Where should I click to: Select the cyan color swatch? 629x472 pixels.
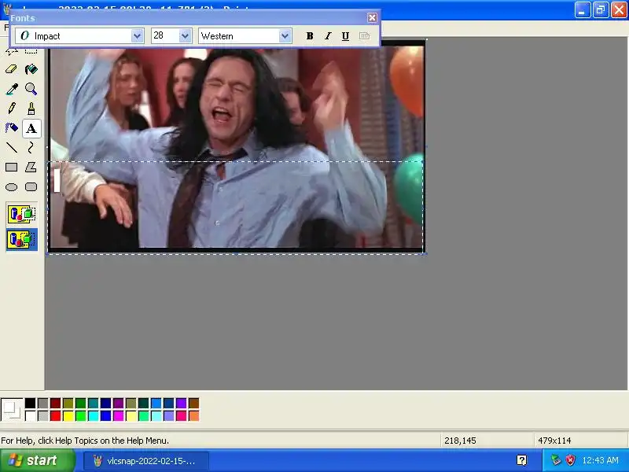pyautogui.click(x=93, y=416)
